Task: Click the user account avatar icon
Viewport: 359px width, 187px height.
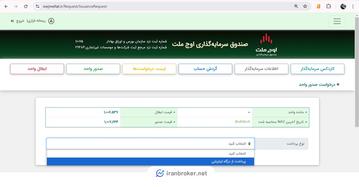Action: (51, 21)
